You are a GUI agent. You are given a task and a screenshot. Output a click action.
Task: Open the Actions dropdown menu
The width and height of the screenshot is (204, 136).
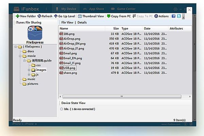[x=161, y=16]
